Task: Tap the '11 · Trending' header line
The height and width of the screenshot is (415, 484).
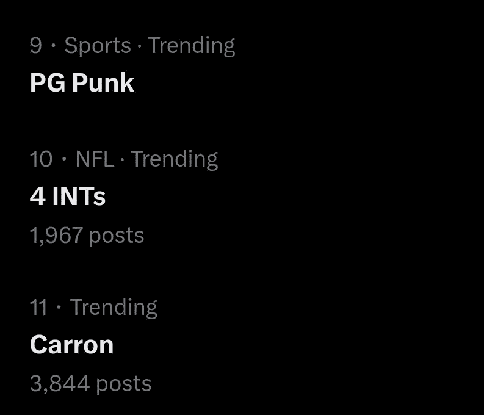Action: point(93,307)
